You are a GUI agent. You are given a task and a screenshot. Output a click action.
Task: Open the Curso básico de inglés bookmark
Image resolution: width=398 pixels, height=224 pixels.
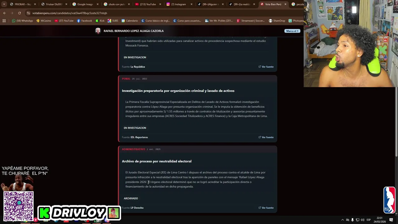click(155, 21)
